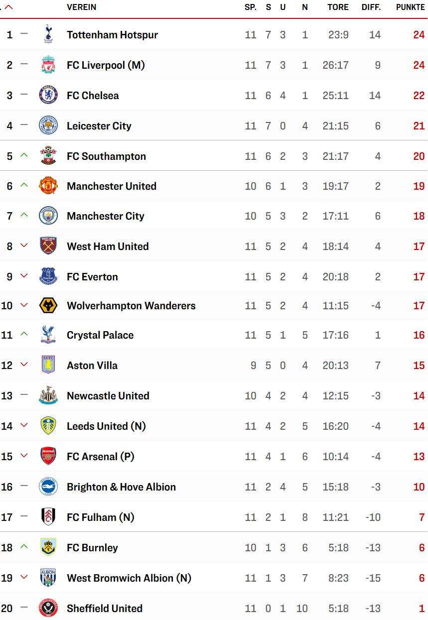Click the West Ham United crest
This screenshot has height=620, width=428.
coord(48,246)
